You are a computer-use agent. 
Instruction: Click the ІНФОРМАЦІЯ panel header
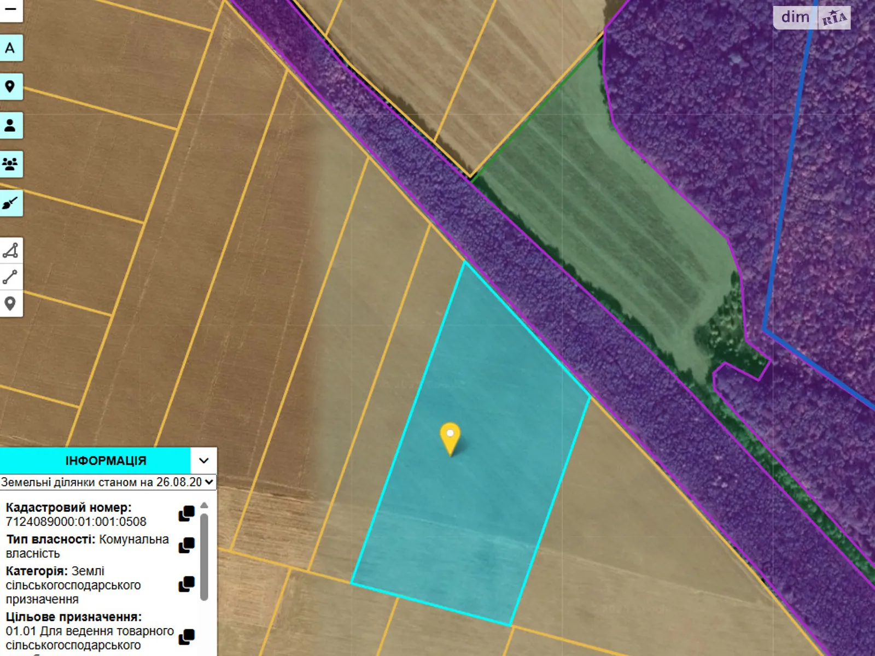106,461
